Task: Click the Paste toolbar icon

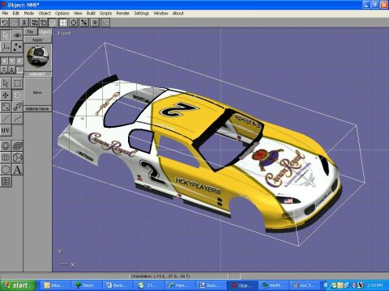Action: pos(44,23)
